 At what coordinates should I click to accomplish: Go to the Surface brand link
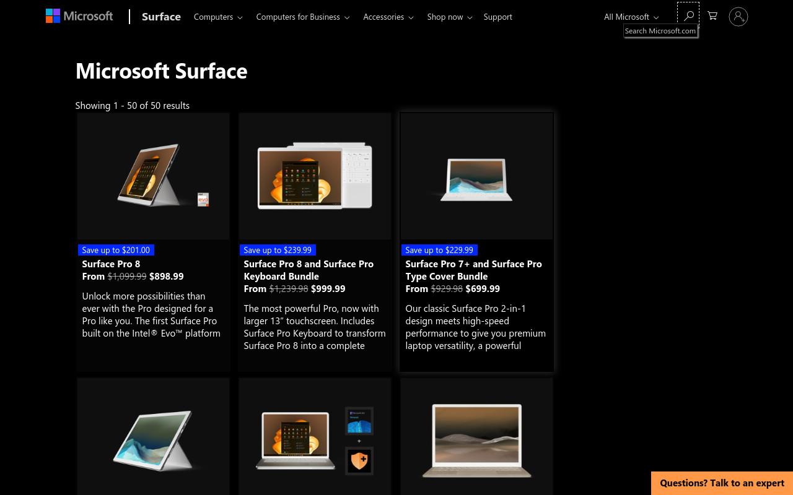point(161,17)
